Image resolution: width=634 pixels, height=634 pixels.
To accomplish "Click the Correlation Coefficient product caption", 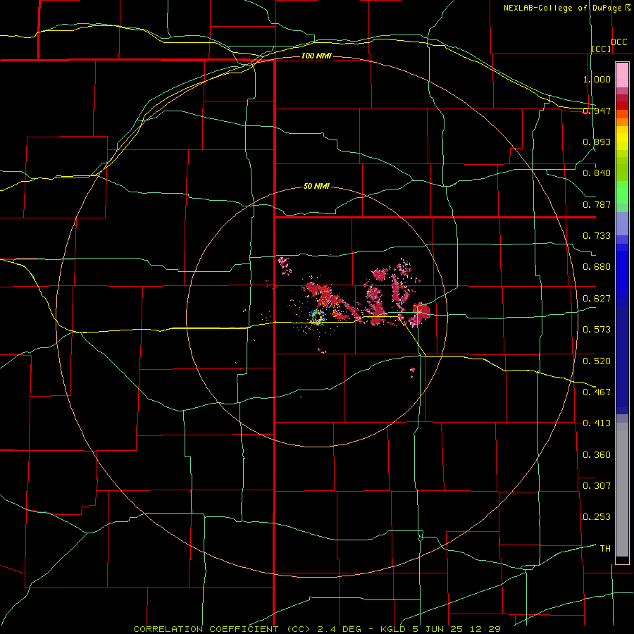I will click(x=317, y=629).
